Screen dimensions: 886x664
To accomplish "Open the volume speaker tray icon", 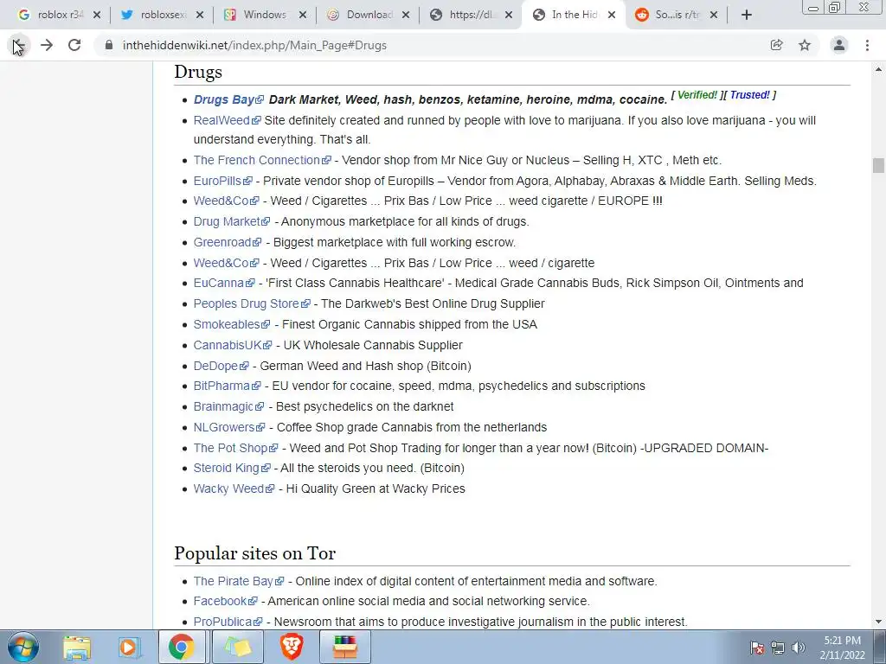I will point(798,648).
